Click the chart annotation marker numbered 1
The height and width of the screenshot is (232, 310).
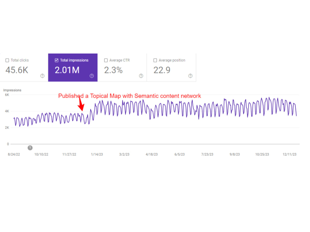30,148
